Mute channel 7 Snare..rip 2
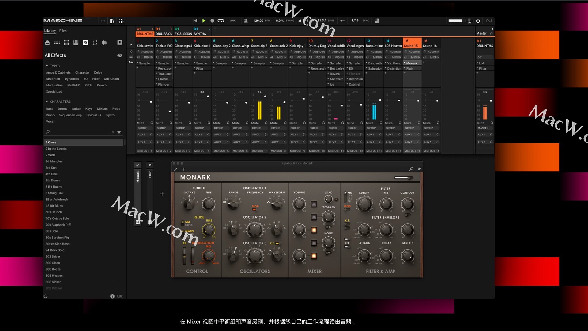Image resolution: width=588 pixels, height=331 pixels. [x=255, y=123]
